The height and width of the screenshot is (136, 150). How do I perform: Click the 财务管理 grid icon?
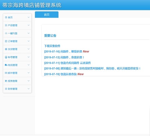click(6, 89)
